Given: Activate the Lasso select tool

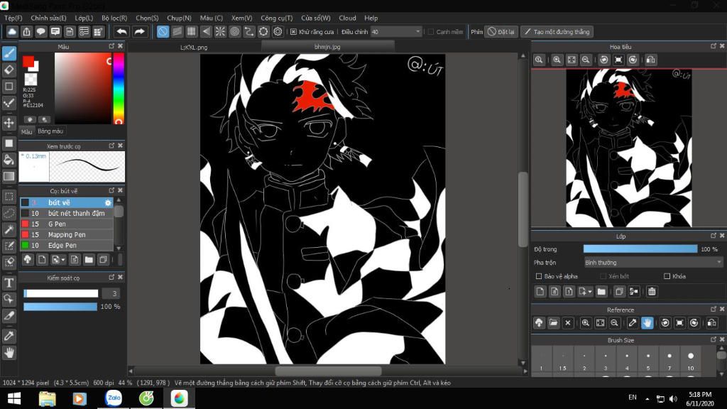Looking at the screenshot, I should (x=9, y=213).
